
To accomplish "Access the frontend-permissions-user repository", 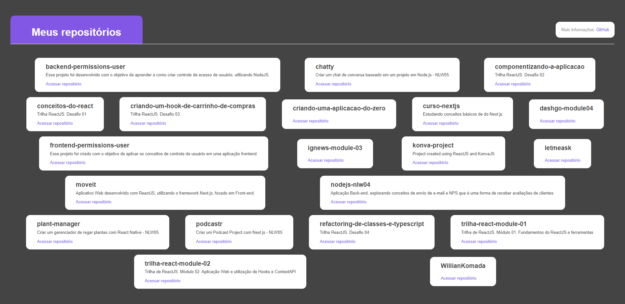I will point(67,162).
